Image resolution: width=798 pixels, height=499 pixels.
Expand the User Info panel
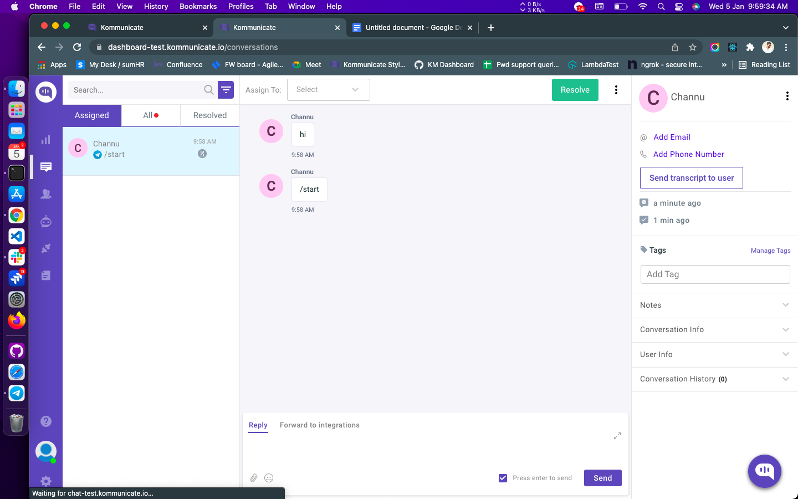click(714, 354)
